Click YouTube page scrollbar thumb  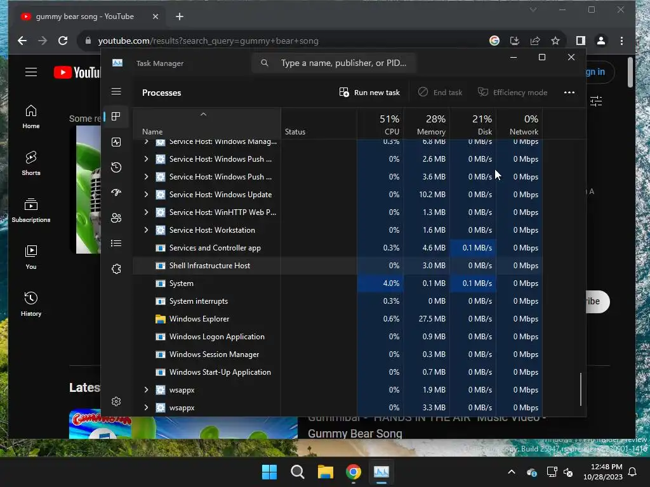pos(630,72)
